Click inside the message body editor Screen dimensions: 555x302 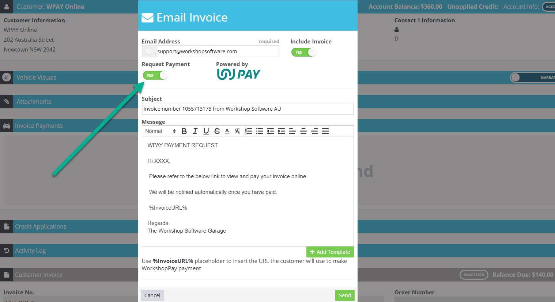[x=248, y=191]
